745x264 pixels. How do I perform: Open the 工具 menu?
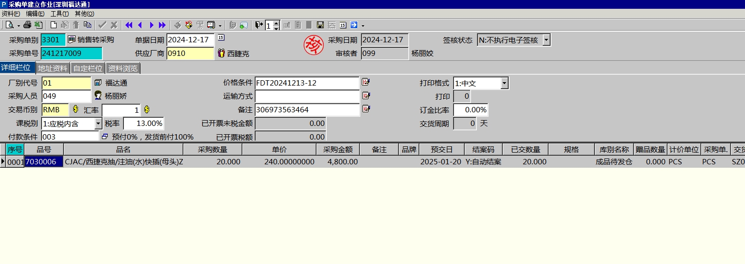[x=59, y=14]
